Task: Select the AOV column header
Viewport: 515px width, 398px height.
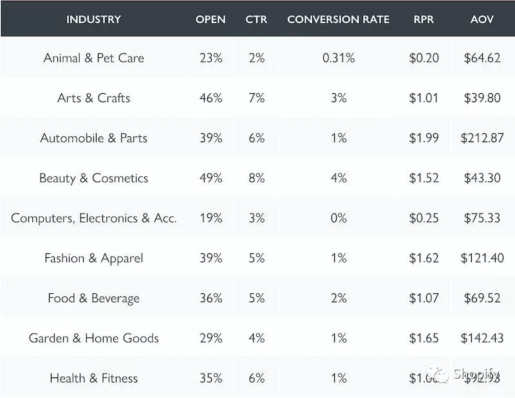Action: click(x=482, y=19)
